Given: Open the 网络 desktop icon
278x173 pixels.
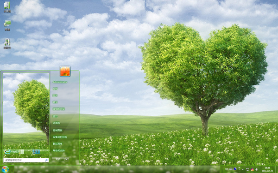Looking at the screenshot, I should [x=7, y=25].
